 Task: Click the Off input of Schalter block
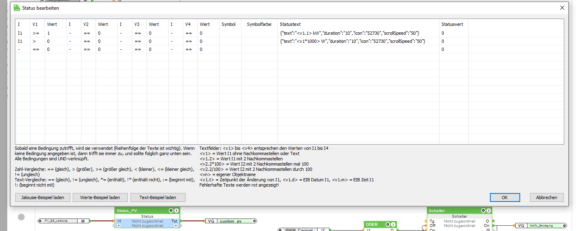tap(432, 226)
